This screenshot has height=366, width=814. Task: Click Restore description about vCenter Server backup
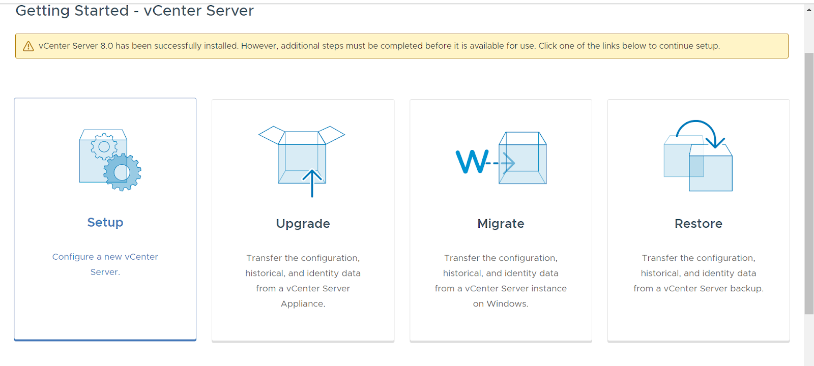pos(699,273)
